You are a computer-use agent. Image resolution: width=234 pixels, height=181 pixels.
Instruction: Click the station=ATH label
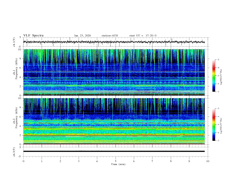point(110,35)
